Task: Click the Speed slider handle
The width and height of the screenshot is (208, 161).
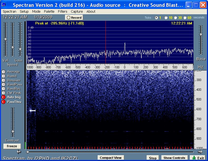Action: click(x=13, y=47)
